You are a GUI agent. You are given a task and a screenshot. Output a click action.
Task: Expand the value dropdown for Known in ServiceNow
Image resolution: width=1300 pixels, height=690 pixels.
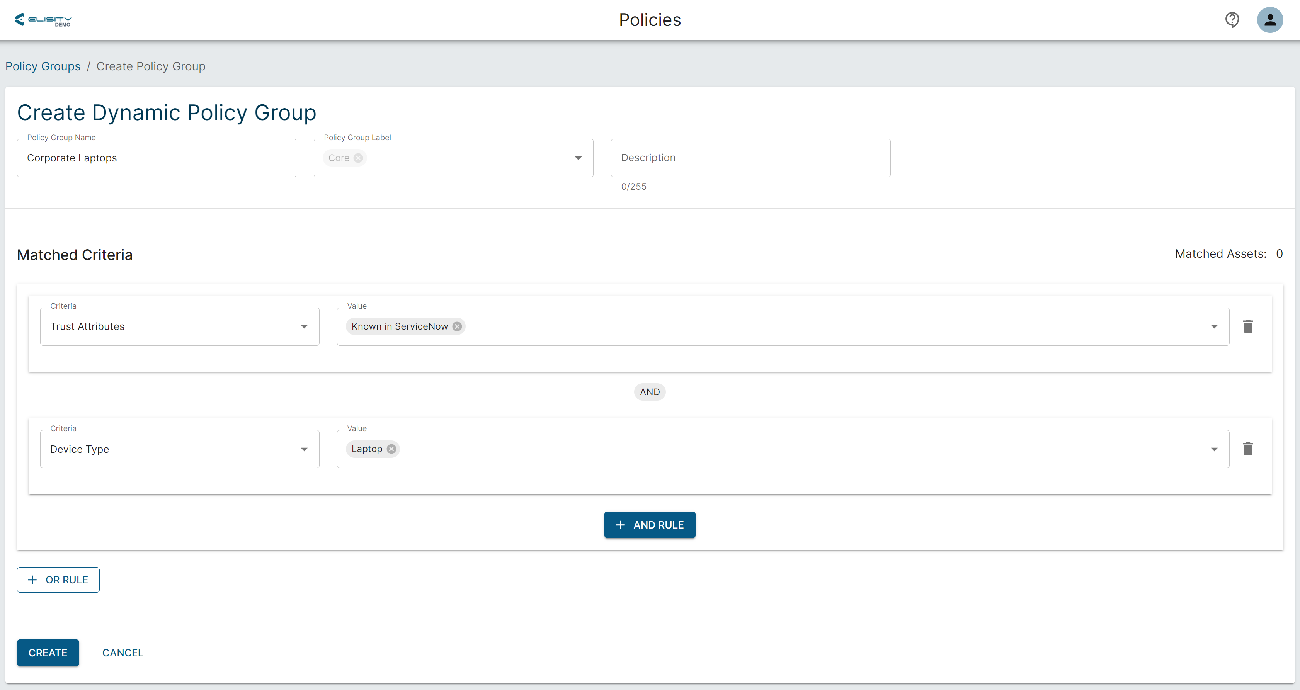click(x=1214, y=326)
